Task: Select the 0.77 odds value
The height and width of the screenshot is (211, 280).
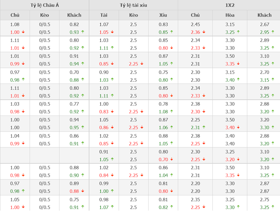Action: point(74,104)
